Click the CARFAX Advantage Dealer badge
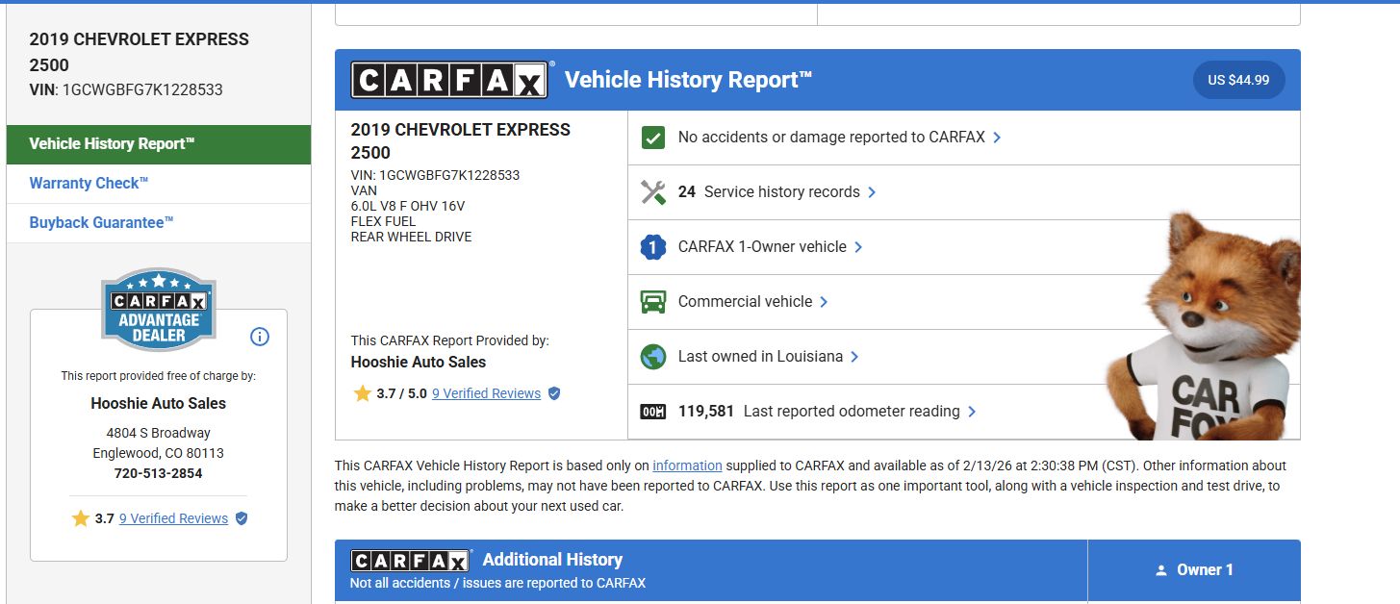 pyautogui.click(x=159, y=310)
